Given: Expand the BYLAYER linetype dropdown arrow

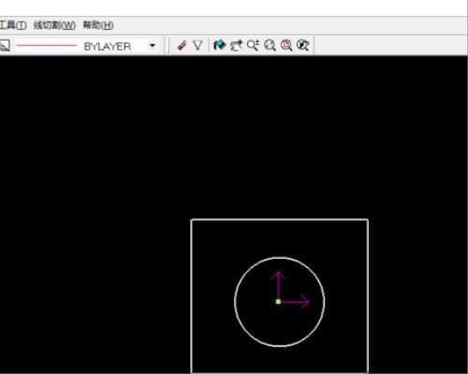Looking at the screenshot, I should [x=153, y=46].
